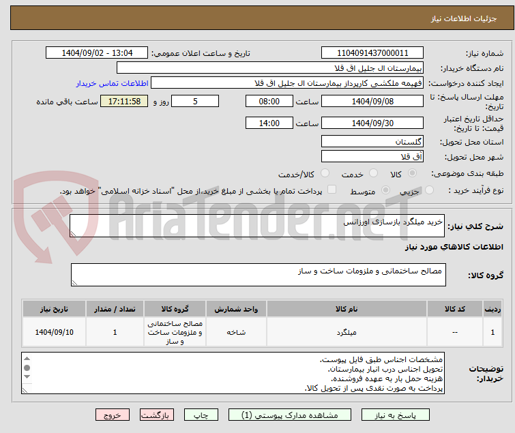This screenshot has height=433, width=515.
Task: Click the announcement date field 1404/09/02 - 13:04
Action: point(97,53)
